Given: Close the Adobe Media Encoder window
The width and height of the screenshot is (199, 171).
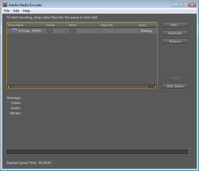Looking at the screenshot, I should [192, 5].
